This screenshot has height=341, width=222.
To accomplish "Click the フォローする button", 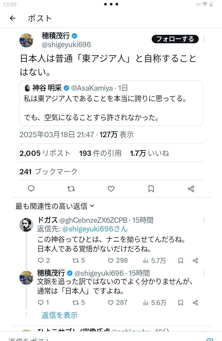I will (x=175, y=39).
